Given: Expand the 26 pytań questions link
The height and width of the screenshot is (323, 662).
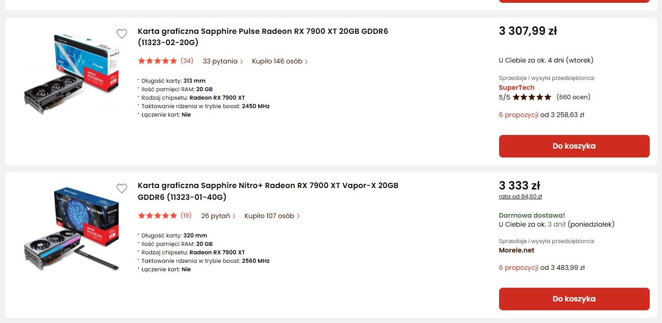Looking at the screenshot, I should 218,216.
